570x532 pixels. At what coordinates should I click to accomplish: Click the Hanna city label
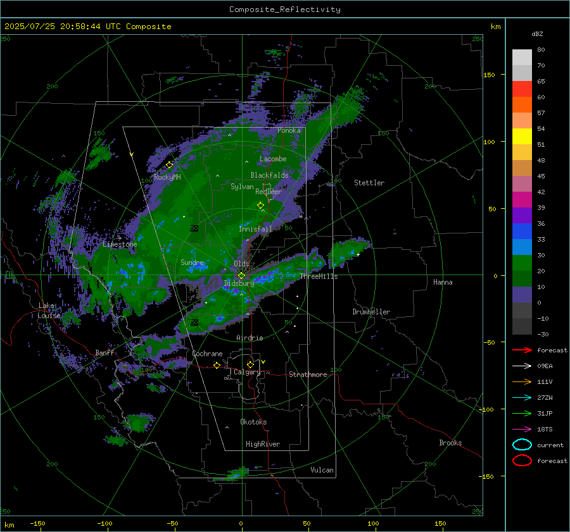point(443,282)
